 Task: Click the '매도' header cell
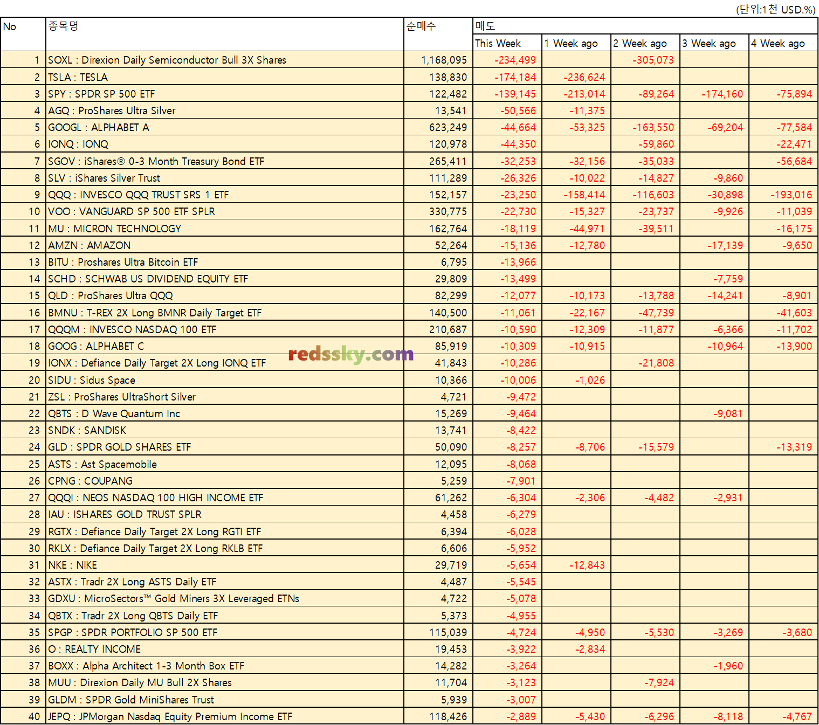coord(645,26)
